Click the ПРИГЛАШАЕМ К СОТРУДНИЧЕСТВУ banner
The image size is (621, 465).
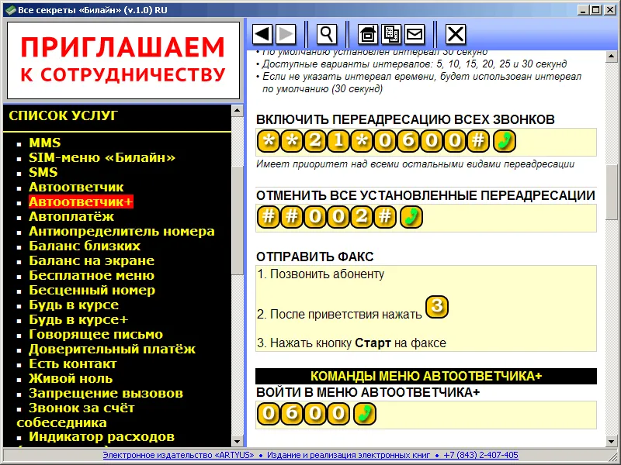click(x=123, y=60)
